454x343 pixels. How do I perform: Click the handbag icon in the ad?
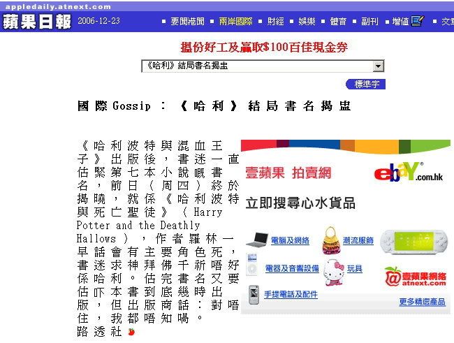331,240
